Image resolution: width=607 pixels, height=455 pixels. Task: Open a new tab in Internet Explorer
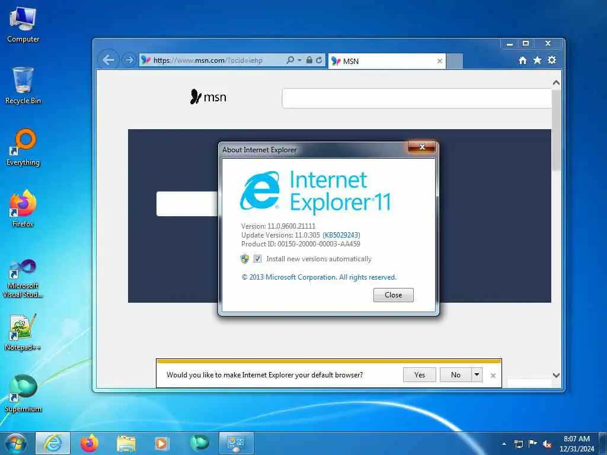455,61
